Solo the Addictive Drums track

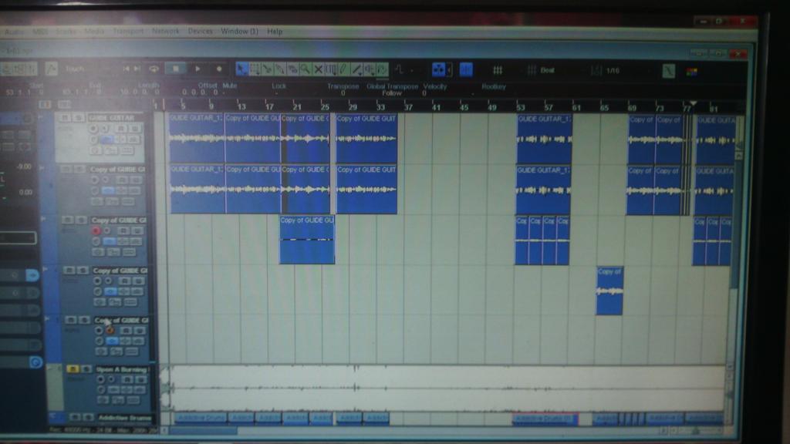tap(89, 417)
